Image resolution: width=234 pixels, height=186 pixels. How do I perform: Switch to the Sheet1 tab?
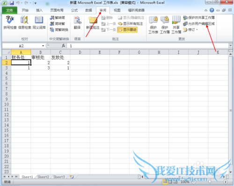coord(27,177)
